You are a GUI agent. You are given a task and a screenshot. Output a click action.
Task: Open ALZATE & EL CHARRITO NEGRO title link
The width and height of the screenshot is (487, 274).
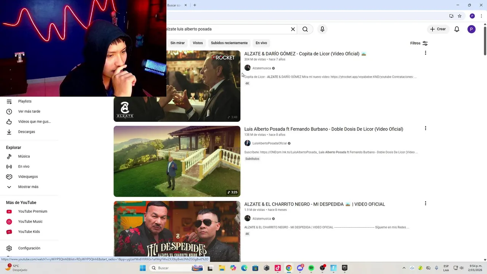pyautogui.click(x=315, y=204)
